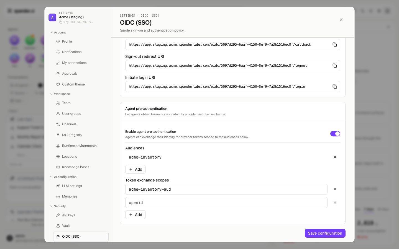
Task: Copy the Initiate login URI
Action: [335, 87]
